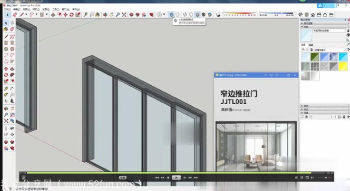Switch to Shaded face style
Screen dimensions: 350x191
[197, 15]
